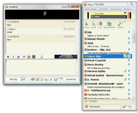This screenshot has height=113, width=137.
Task: Click conversation history scroll-down arrow
Action: click(77, 53)
